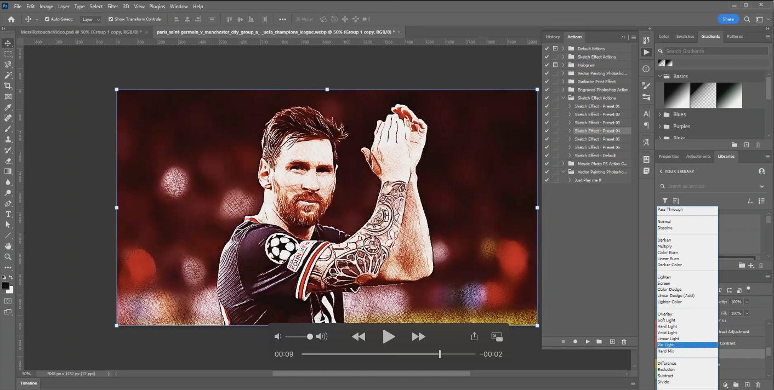This screenshot has width=774, height=390.
Task: Select the Lasso tool
Action: tap(8, 65)
